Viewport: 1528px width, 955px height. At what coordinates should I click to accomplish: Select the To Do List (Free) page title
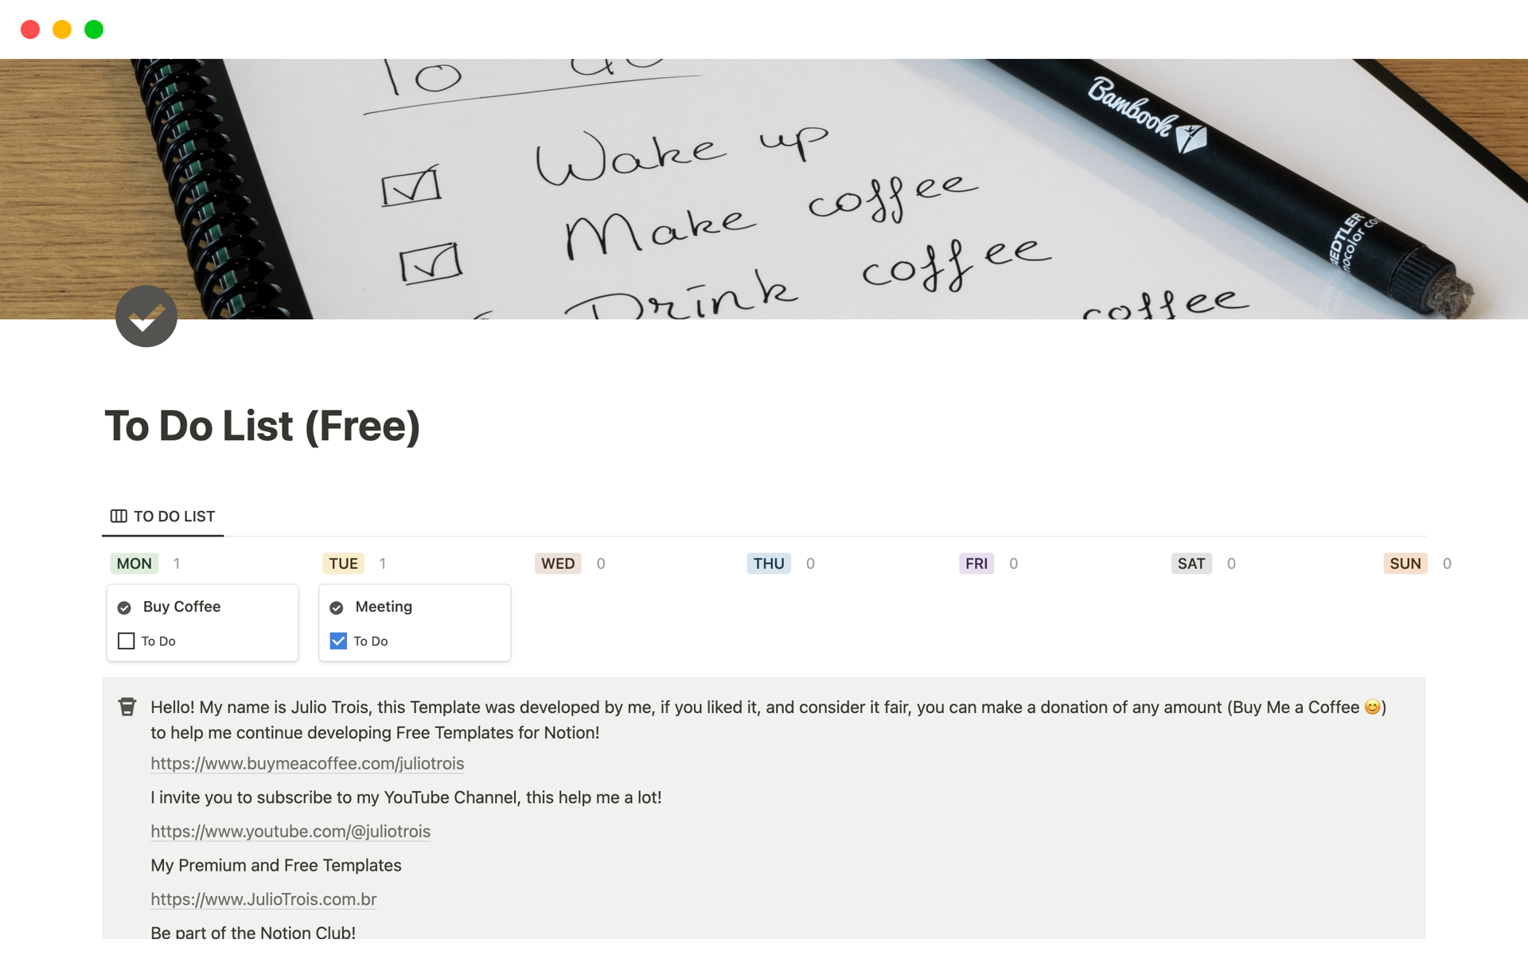coord(263,426)
